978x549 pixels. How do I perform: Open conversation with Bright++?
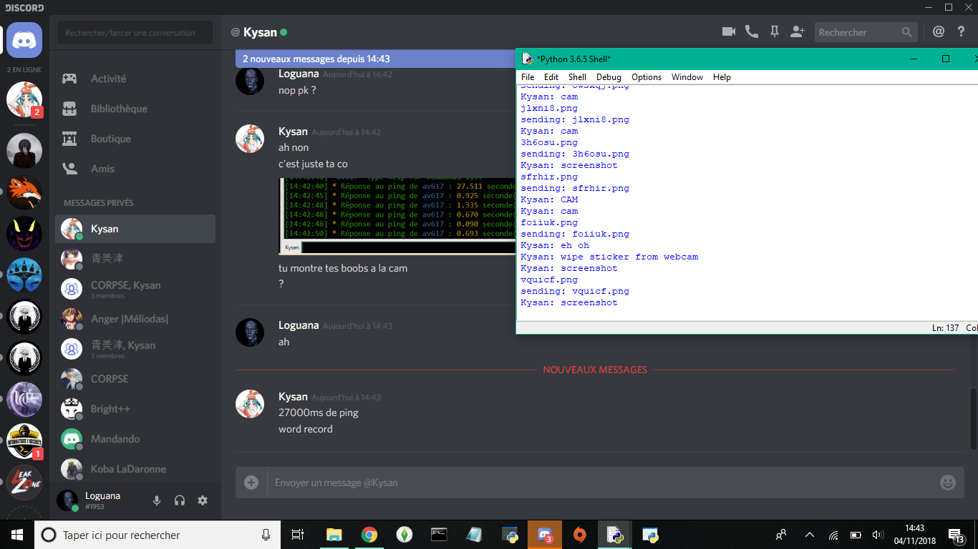[135, 409]
